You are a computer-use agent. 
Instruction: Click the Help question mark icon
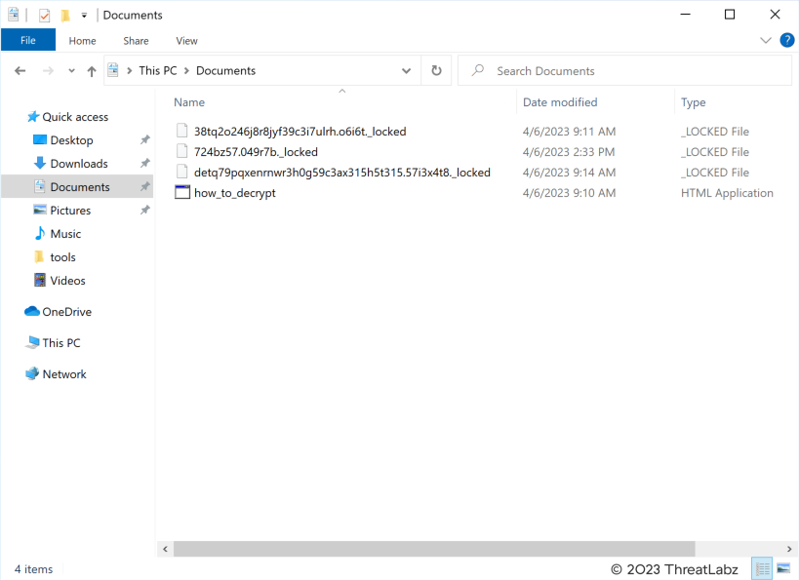point(786,40)
